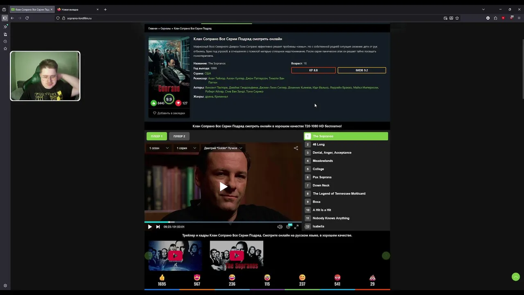This screenshot has width=524, height=295.
Task: Mute the video player volume
Action: (x=280, y=227)
